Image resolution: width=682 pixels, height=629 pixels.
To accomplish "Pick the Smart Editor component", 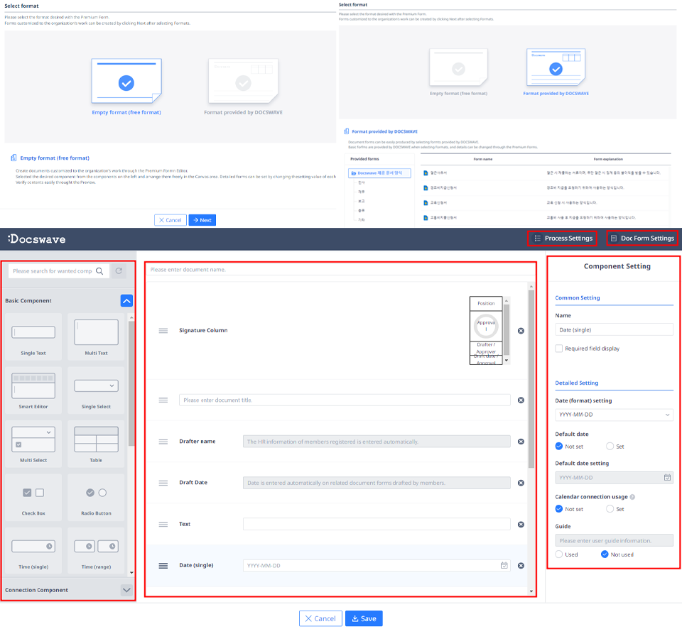I will coord(33,390).
